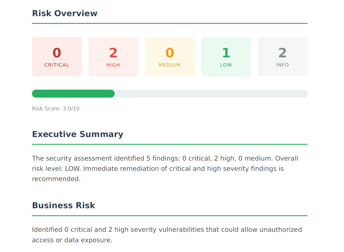Viewport: 344px width, 252px height.
Task: Click the green risk score progress bar
Action: click(x=73, y=93)
